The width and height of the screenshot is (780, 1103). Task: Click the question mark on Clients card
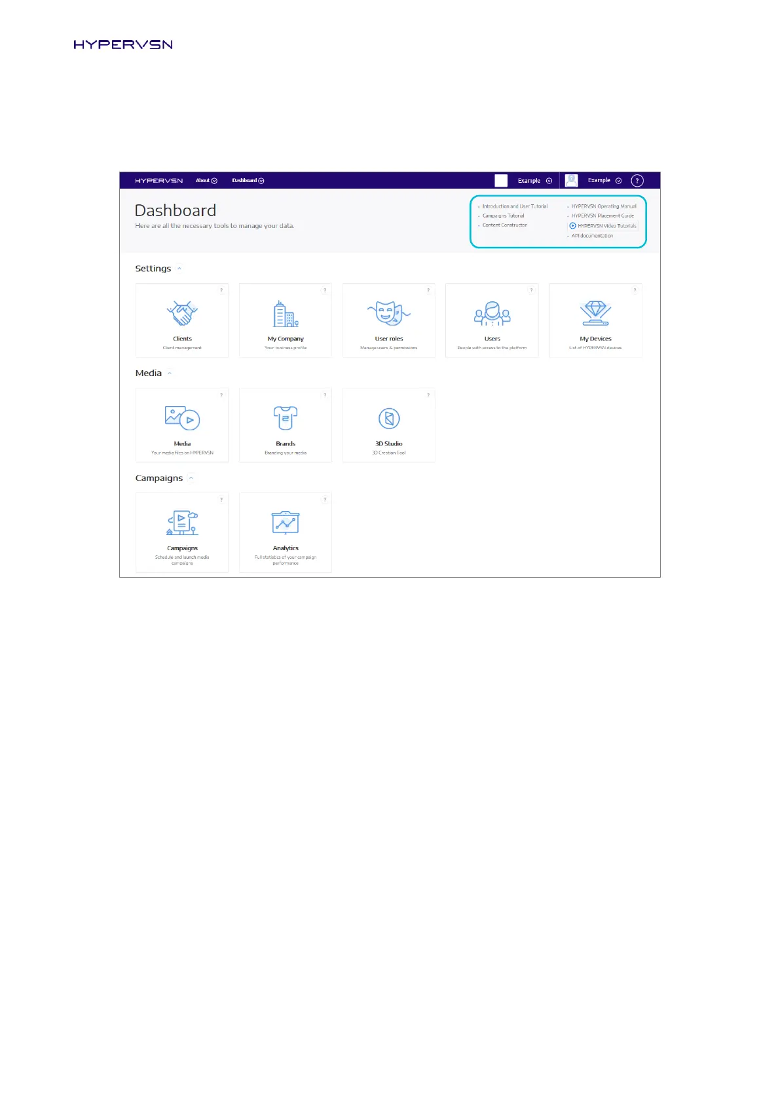tap(221, 290)
